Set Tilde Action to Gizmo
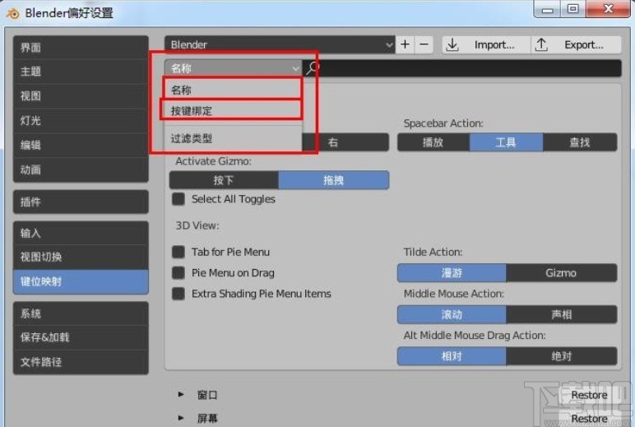 coord(561,273)
